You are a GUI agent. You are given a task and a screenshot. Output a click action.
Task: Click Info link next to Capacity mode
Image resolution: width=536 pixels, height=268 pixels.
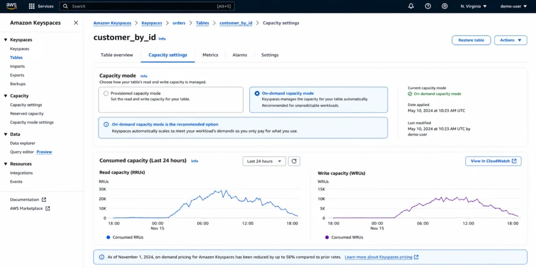click(x=144, y=76)
